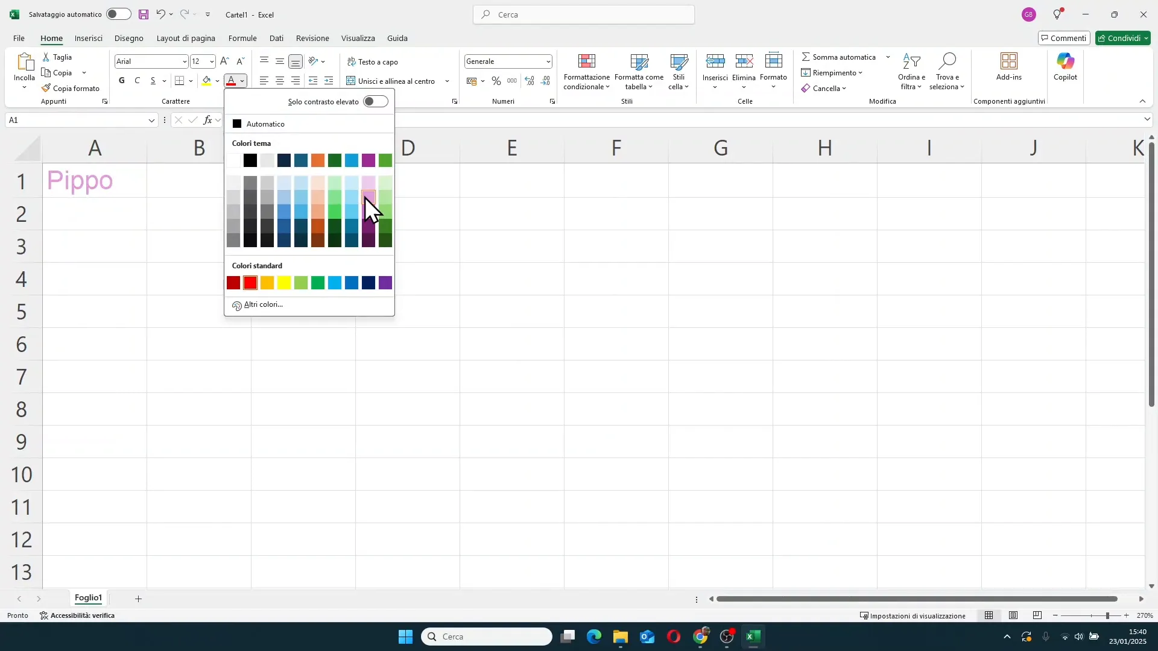This screenshot has height=651, width=1158.
Task: Collapse the ribbon with chevron
Action: [1142, 101]
